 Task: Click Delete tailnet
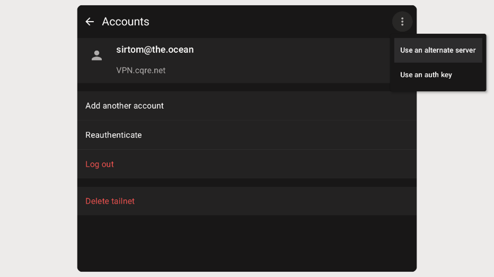[110, 201]
